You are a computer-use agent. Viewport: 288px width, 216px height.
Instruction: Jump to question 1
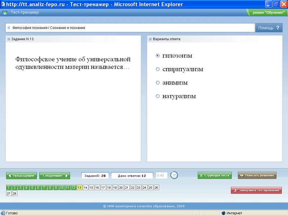[9, 188]
